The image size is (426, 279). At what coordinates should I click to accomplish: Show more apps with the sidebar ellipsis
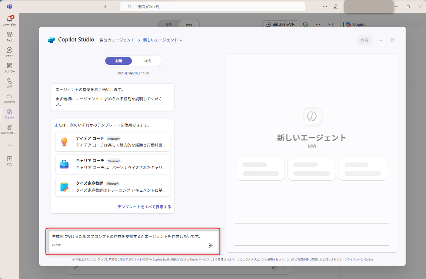click(10, 145)
